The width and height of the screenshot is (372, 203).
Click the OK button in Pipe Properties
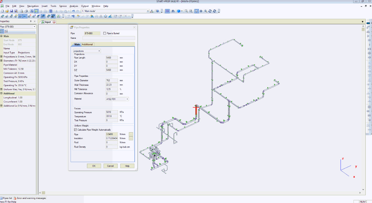[94, 166]
